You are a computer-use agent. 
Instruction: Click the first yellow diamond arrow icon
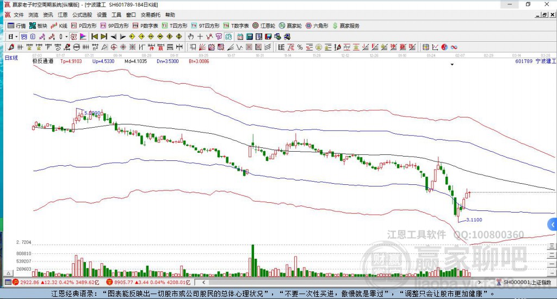132,36
